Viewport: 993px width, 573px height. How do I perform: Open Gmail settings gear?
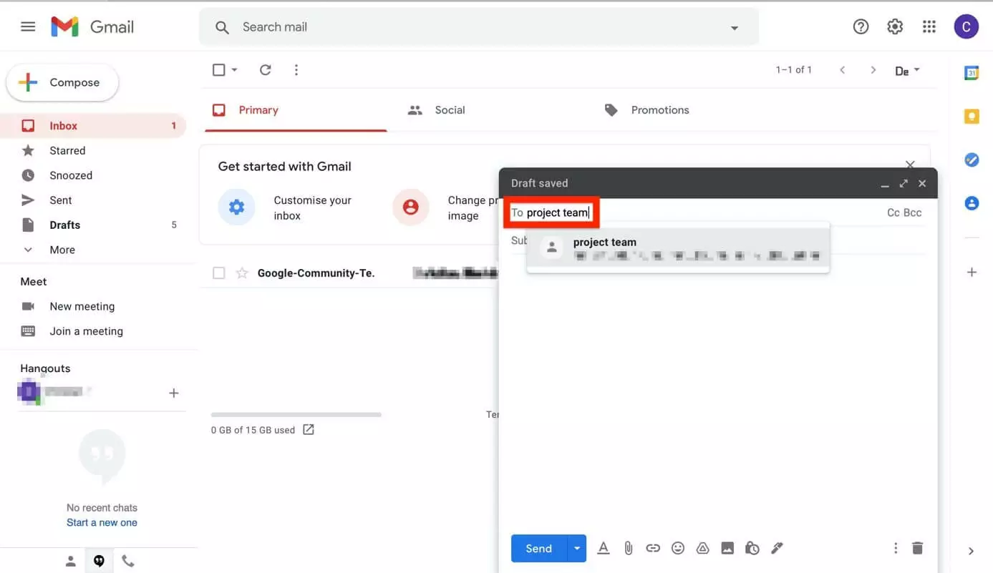(895, 27)
